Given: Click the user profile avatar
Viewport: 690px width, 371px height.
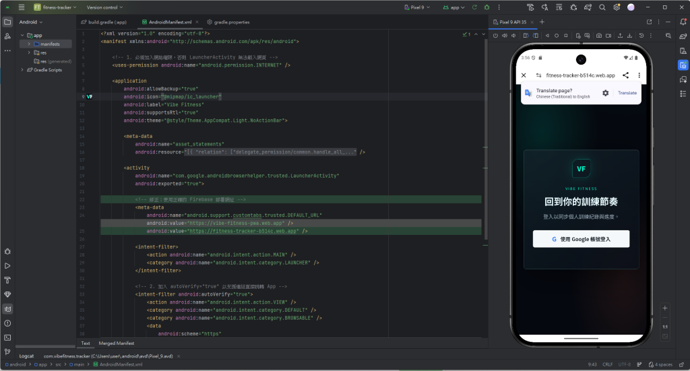Looking at the screenshot, I should tap(631, 7).
